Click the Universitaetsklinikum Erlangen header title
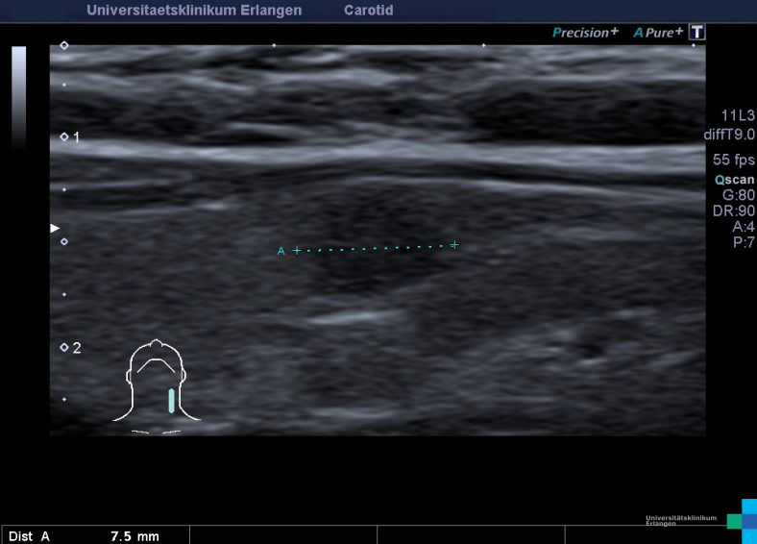This screenshot has height=544, width=757. (x=194, y=11)
